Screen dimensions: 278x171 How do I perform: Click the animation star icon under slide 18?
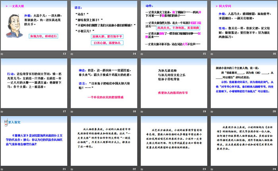[73, 111]
